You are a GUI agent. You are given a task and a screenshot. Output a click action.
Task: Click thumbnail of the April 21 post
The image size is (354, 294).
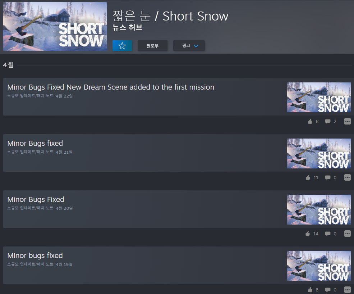[319, 153]
